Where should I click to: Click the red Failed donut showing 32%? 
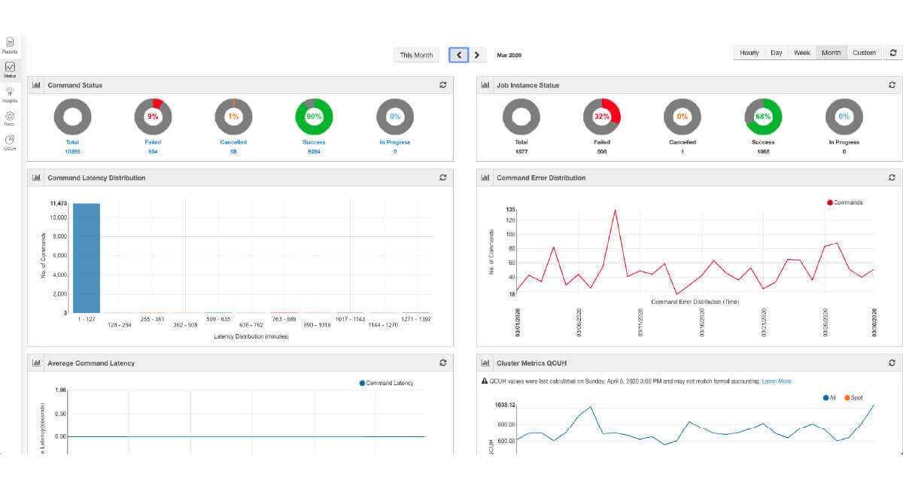pyautogui.click(x=602, y=116)
